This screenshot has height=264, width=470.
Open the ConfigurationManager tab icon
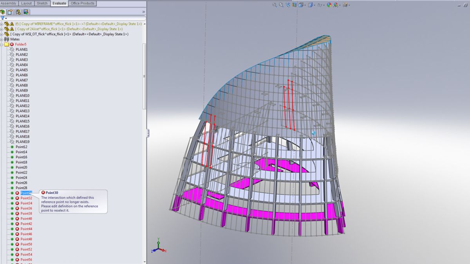(x=18, y=12)
